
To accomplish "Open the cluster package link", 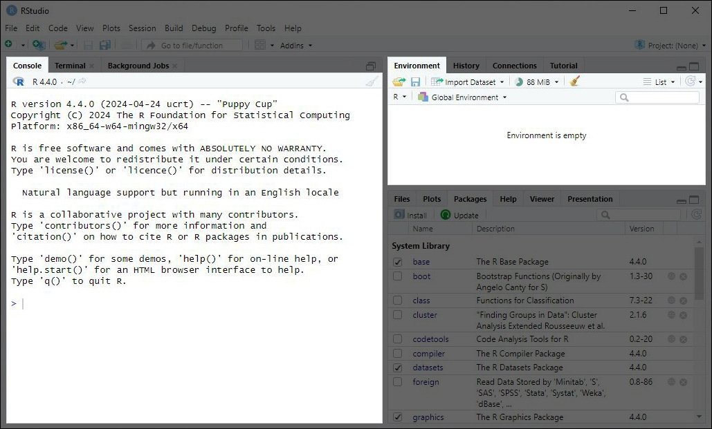I will (x=425, y=315).
